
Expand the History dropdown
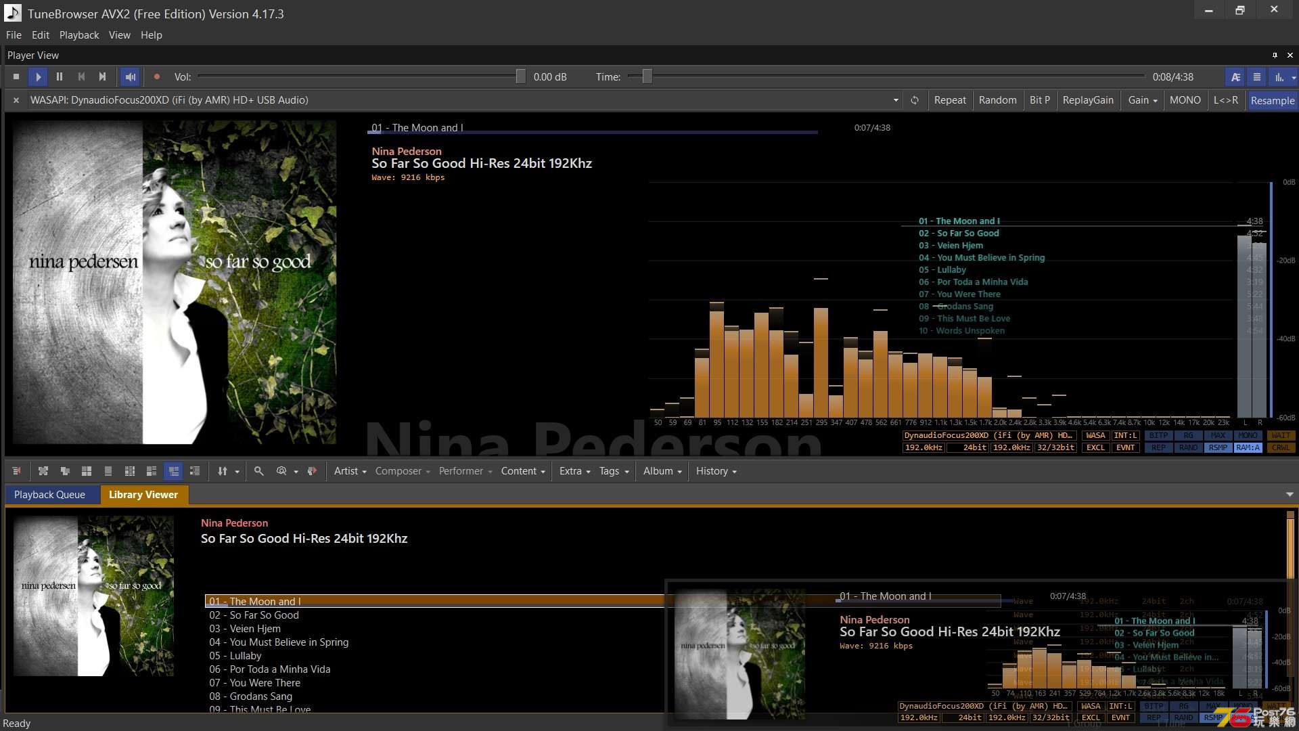[x=716, y=471]
